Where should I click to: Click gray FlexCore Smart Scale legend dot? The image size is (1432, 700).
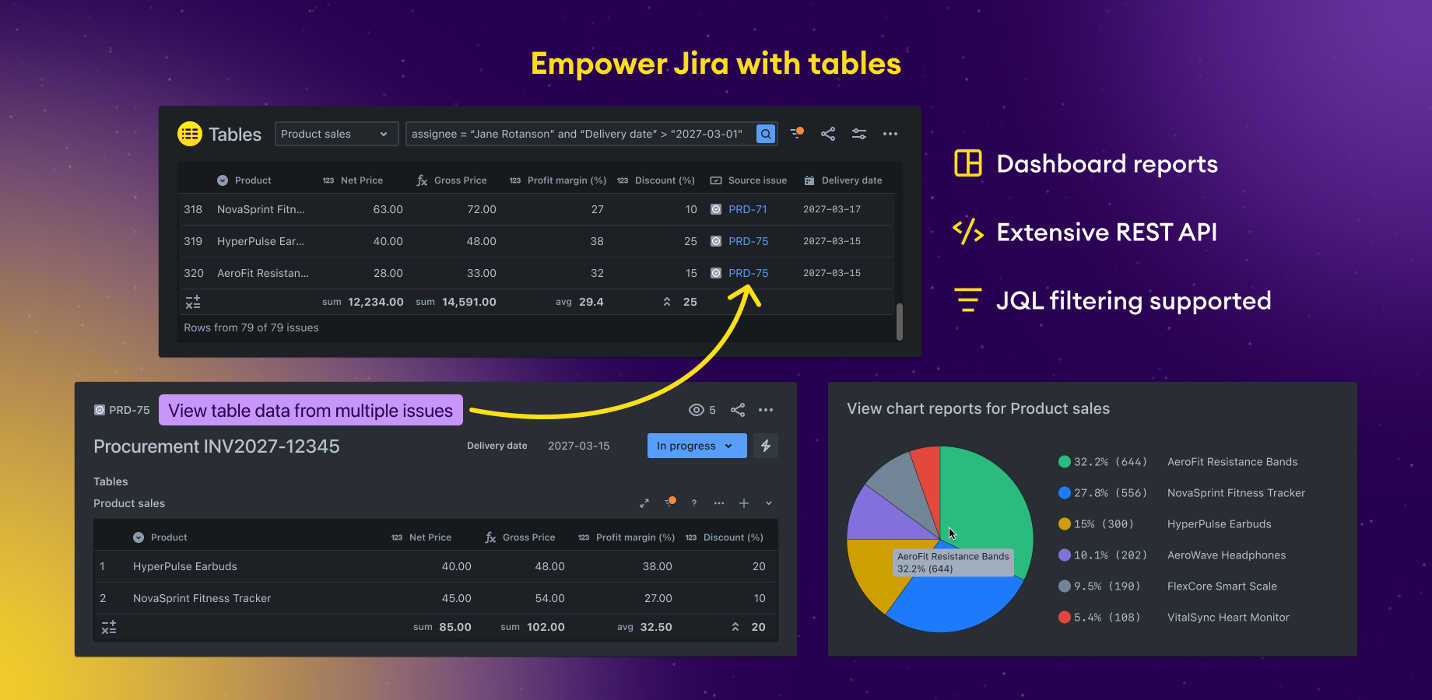point(1065,586)
